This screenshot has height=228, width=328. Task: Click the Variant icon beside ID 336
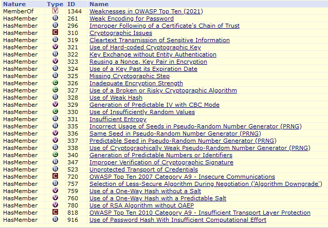point(55,133)
